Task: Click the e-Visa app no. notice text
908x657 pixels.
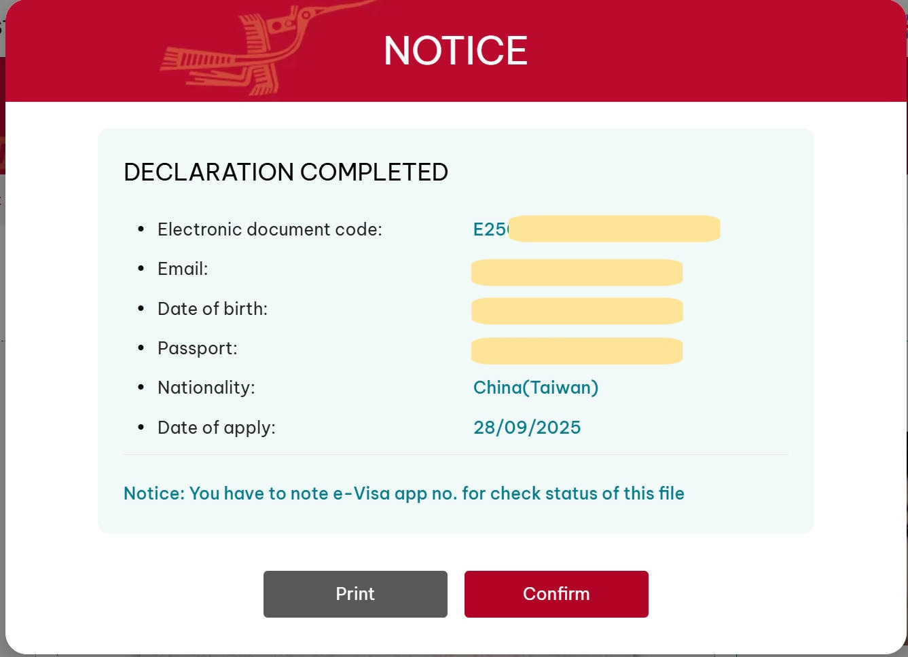Action: [403, 493]
